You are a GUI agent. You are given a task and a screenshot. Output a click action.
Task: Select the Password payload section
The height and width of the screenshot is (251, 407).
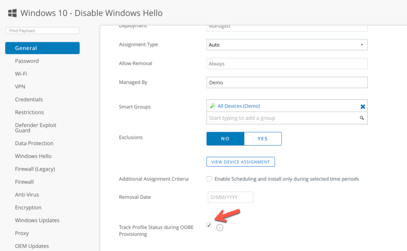27,61
